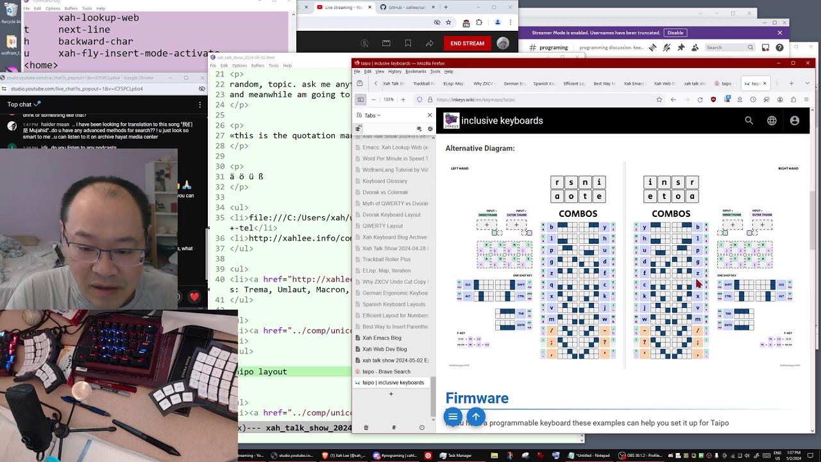Viewport: 821px width, 462px height.
Task: Toggle the Firefox sidebar panel icon
Action: click(360, 99)
